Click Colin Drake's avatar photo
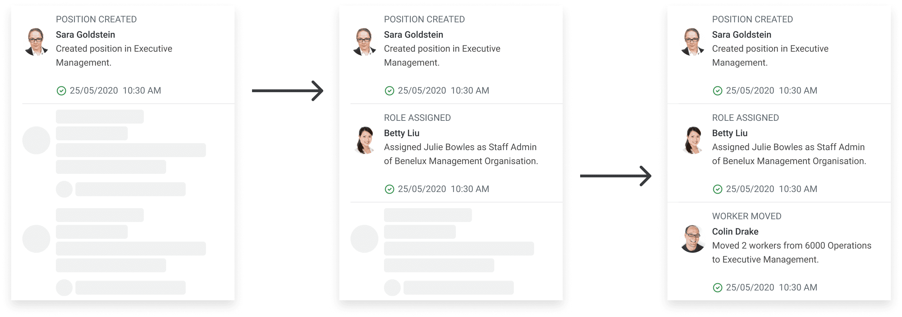 (x=692, y=239)
